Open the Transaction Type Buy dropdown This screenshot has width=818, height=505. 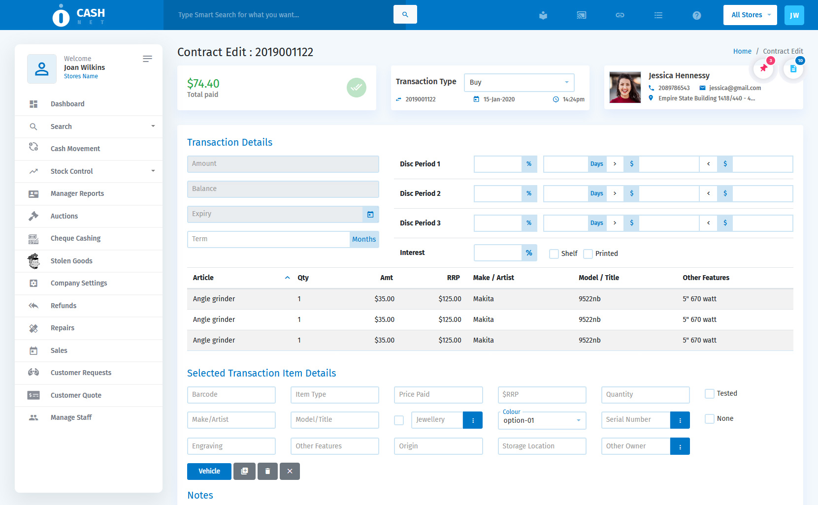point(519,82)
